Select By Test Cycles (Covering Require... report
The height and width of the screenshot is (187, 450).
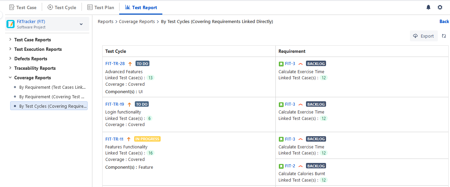tap(49, 106)
